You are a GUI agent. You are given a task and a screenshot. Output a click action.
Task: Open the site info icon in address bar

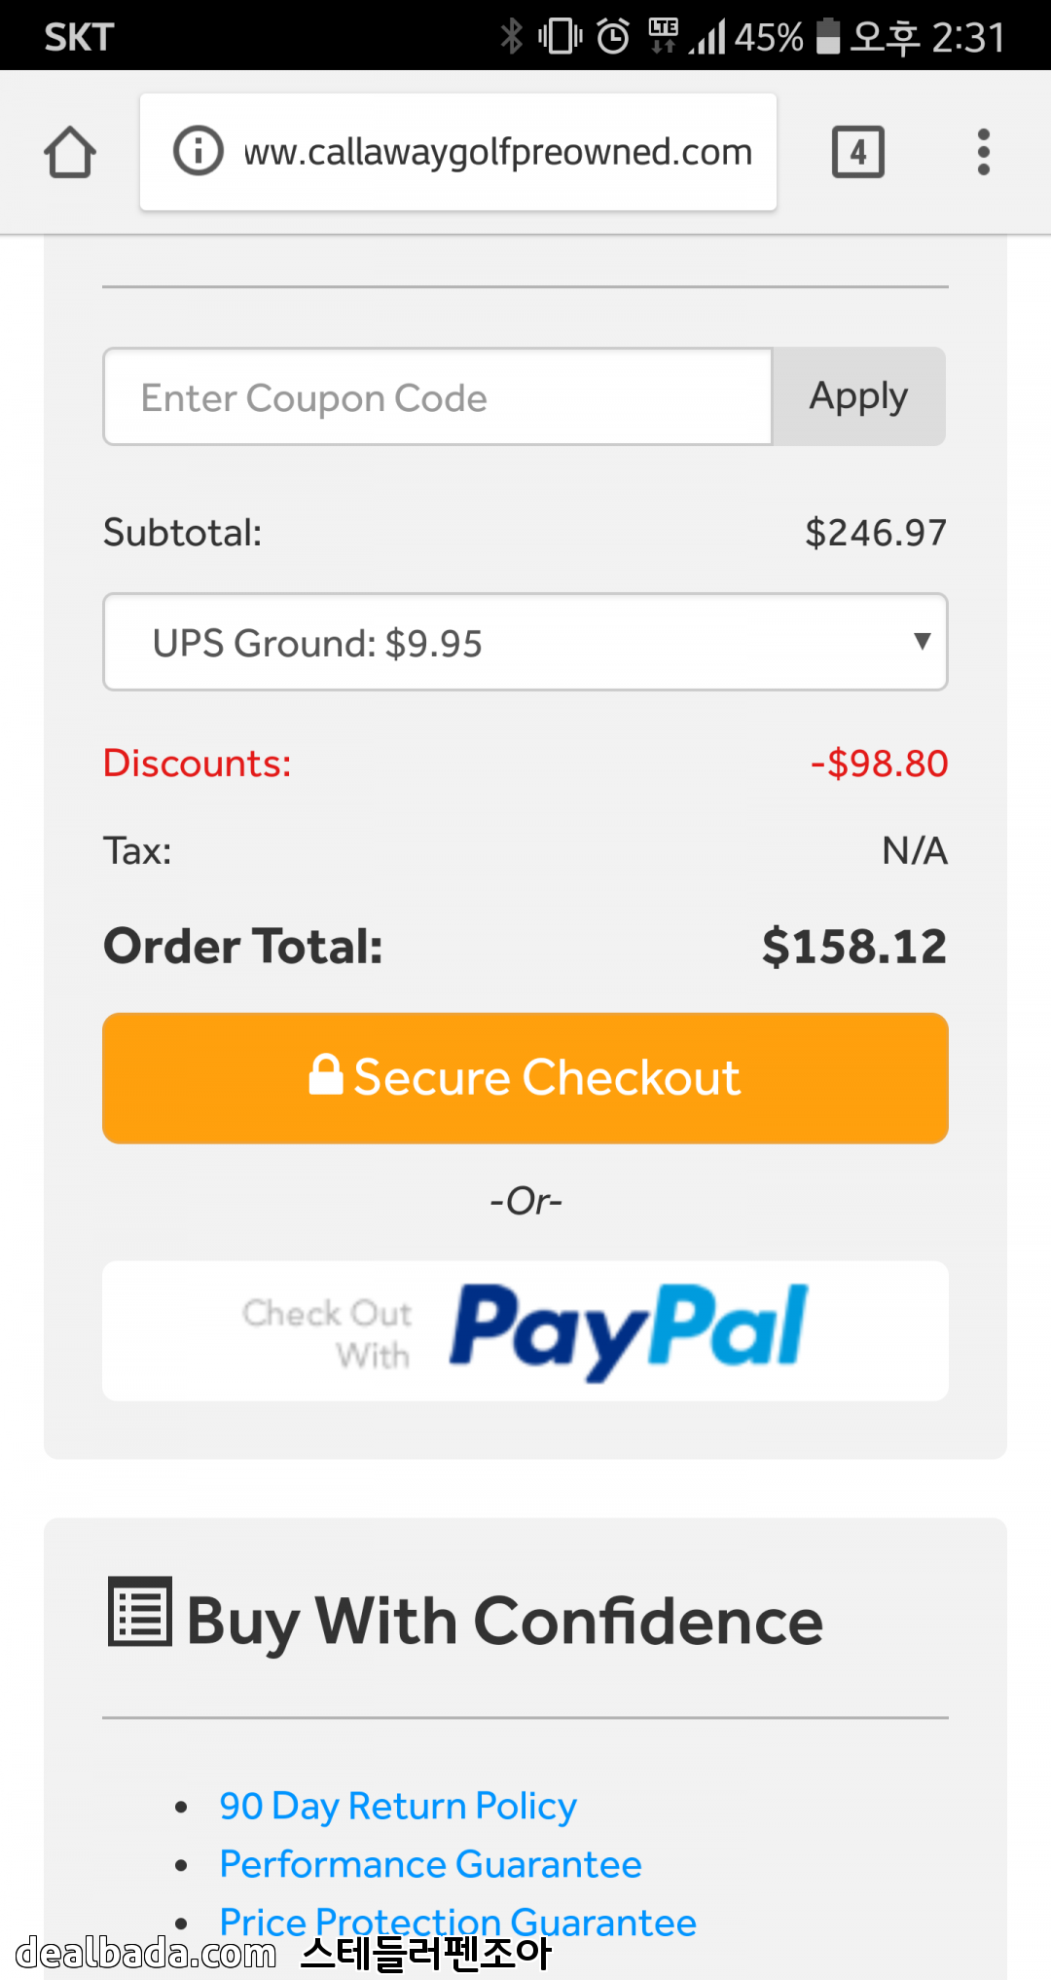point(198,152)
